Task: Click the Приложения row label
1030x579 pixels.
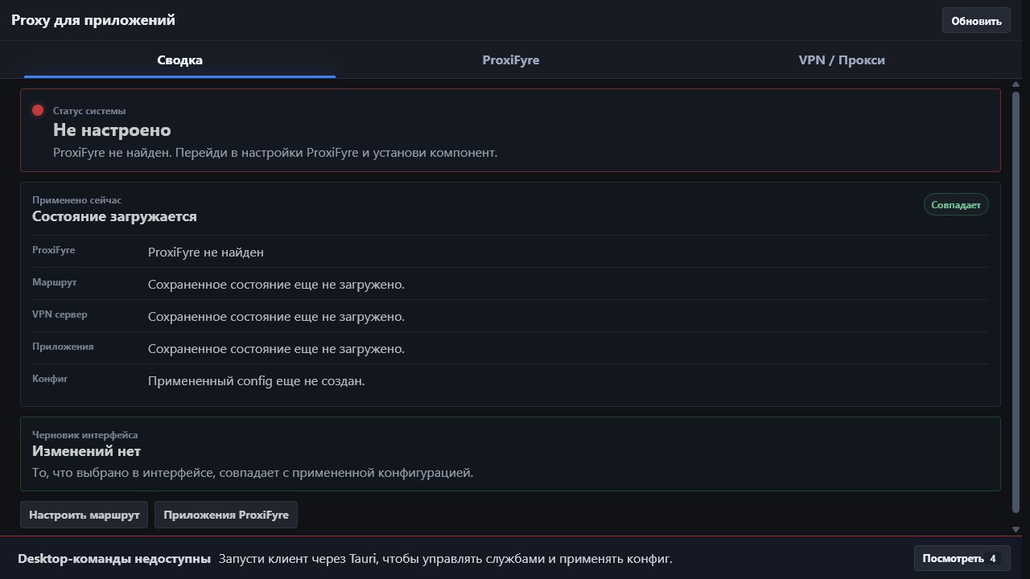Action: click(x=63, y=347)
